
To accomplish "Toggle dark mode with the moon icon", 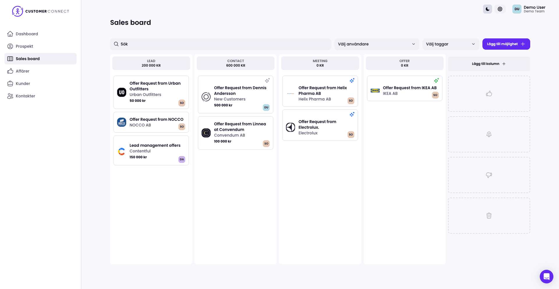I will click(x=487, y=9).
